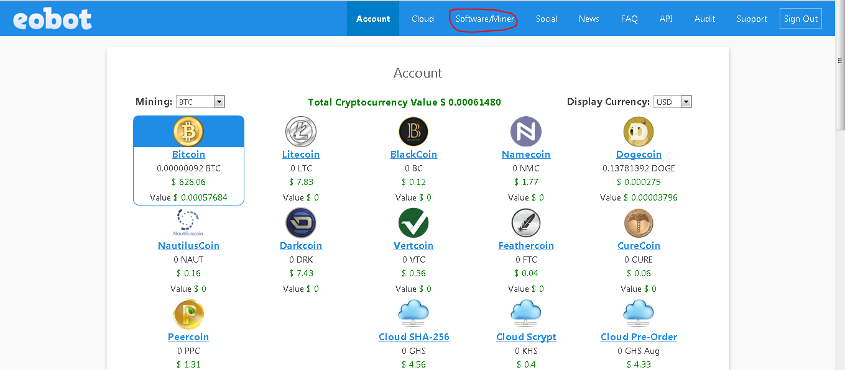This screenshot has width=845, height=370.
Task: Click the Account page heading
Action: [x=418, y=73]
